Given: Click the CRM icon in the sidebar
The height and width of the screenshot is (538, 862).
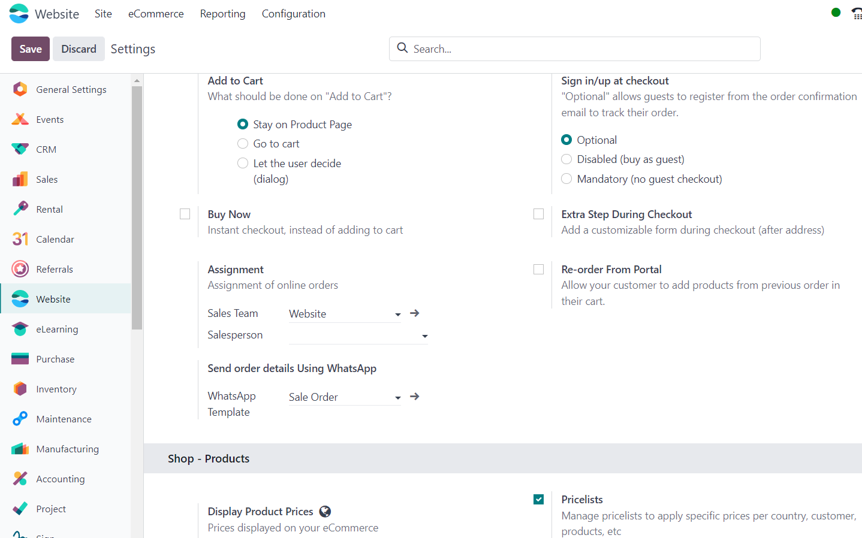Looking at the screenshot, I should [x=20, y=149].
